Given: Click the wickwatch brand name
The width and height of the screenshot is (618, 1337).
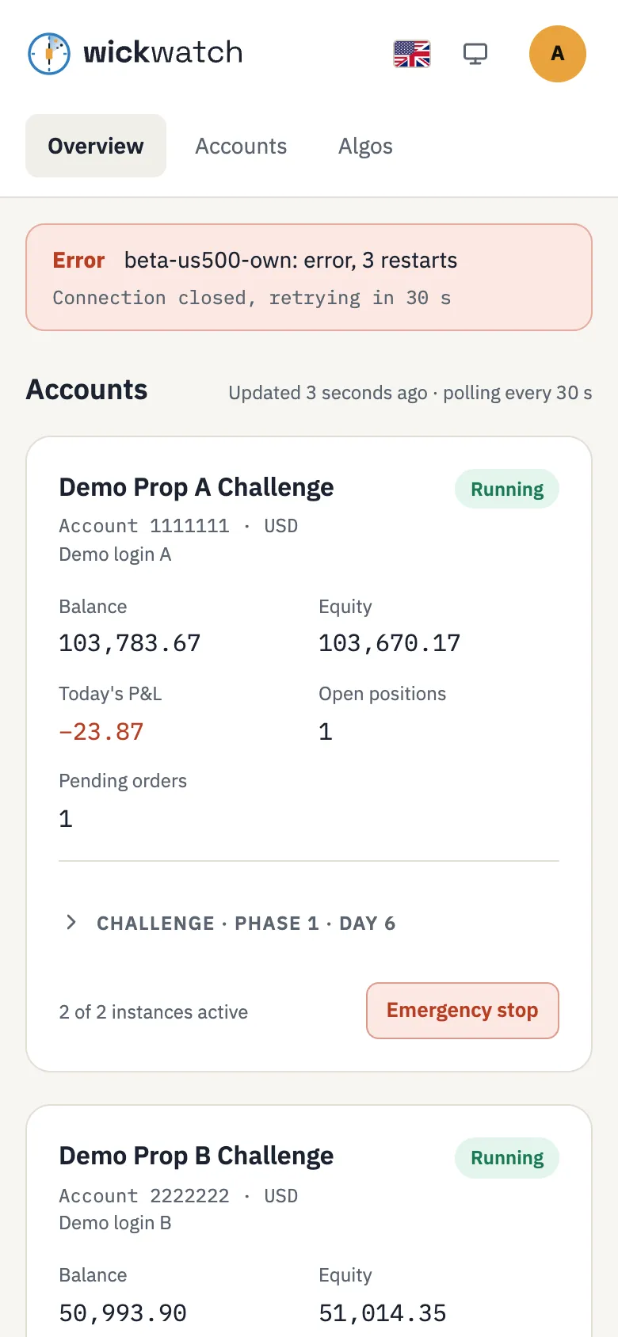Looking at the screenshot, I should point(163,52).
